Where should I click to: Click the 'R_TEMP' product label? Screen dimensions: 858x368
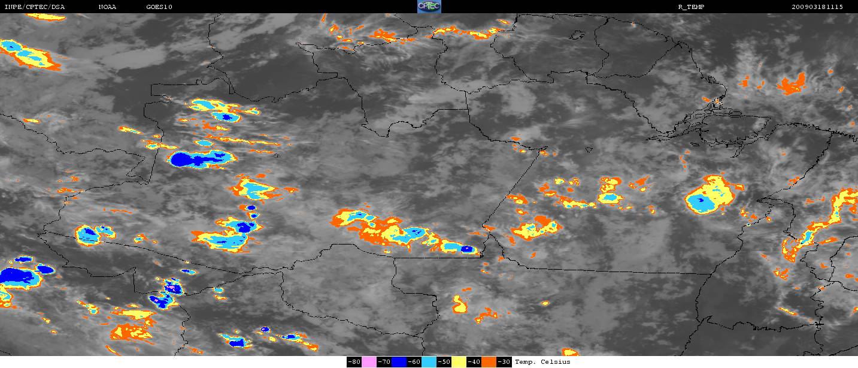coord(690,7)
